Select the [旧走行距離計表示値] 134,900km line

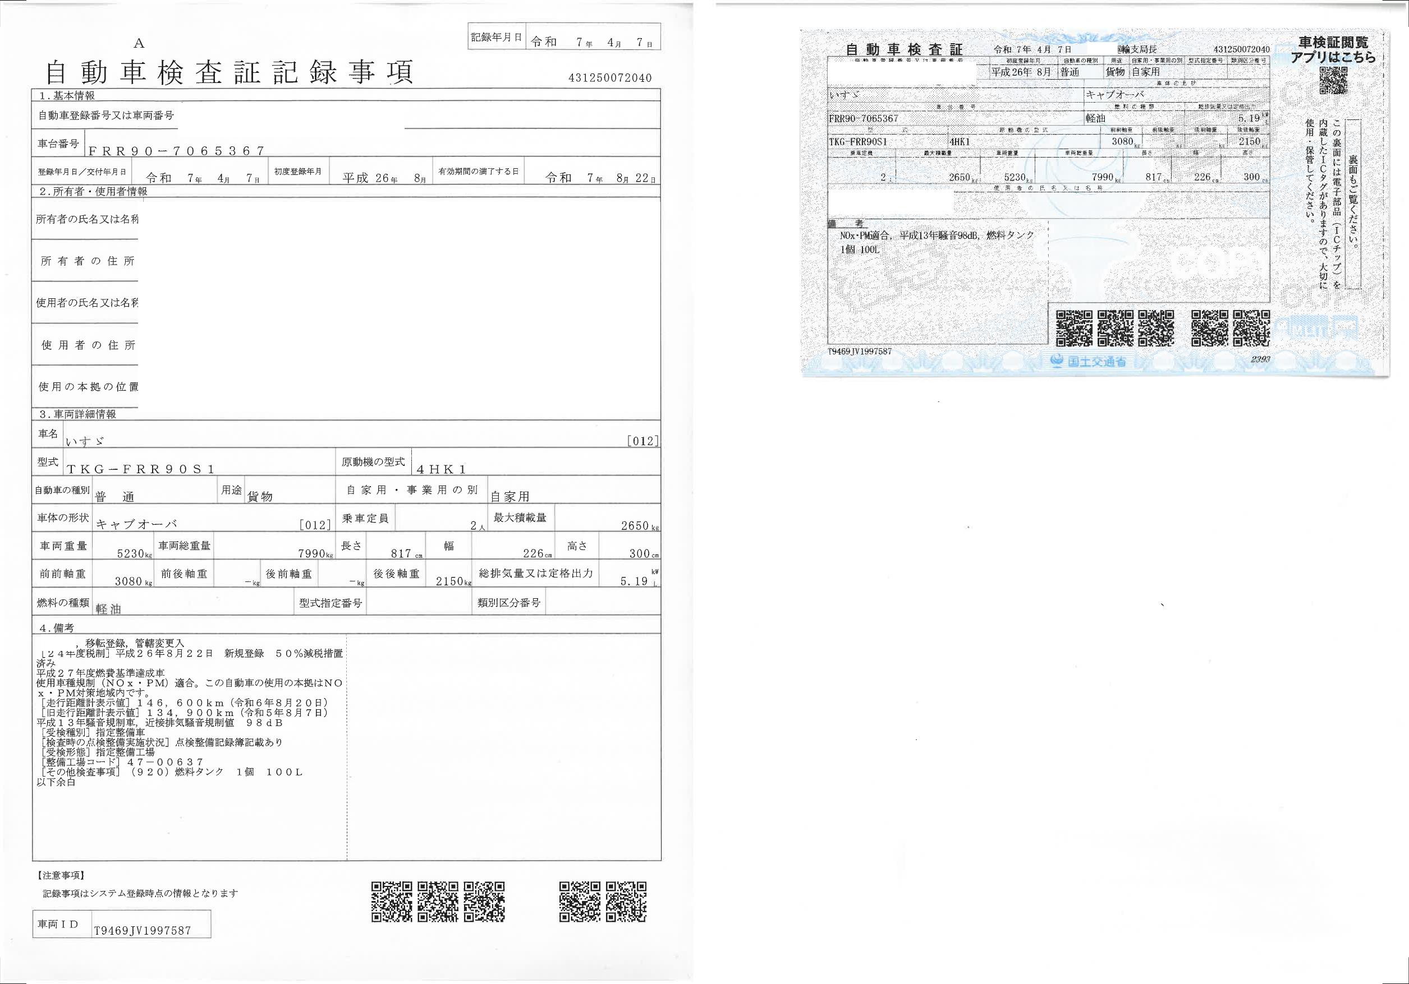[x=184, y=713]
